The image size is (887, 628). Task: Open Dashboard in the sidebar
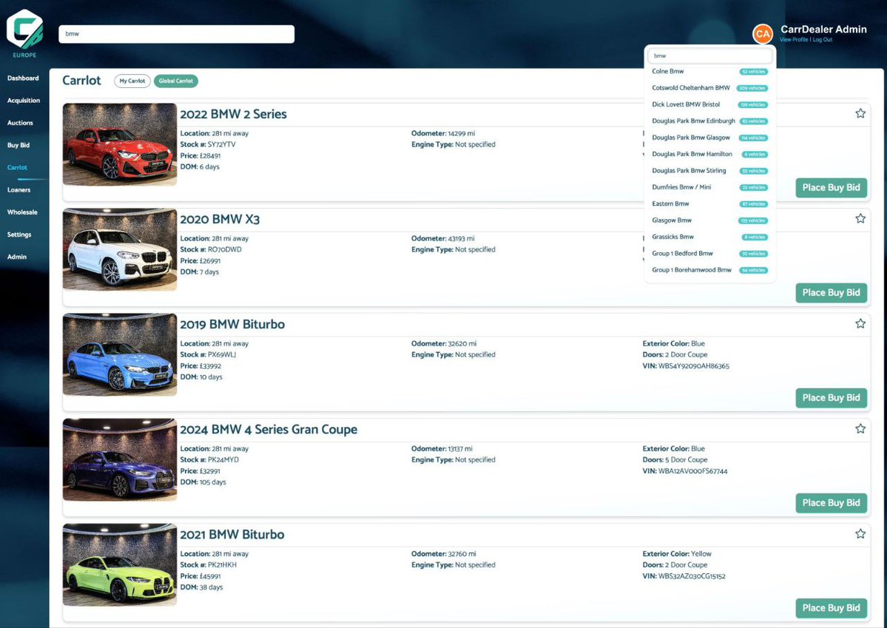coord(23,78)
